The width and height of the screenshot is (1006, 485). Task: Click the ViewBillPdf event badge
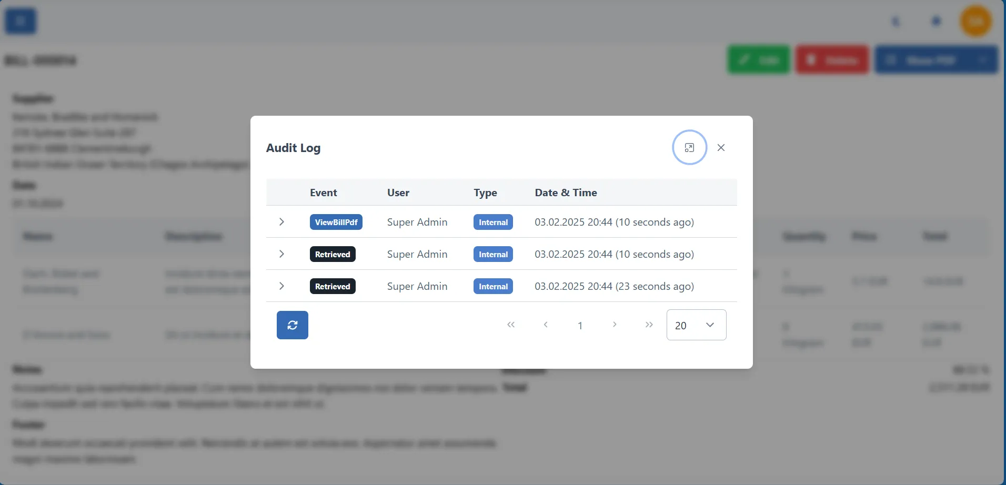(336, 222)
